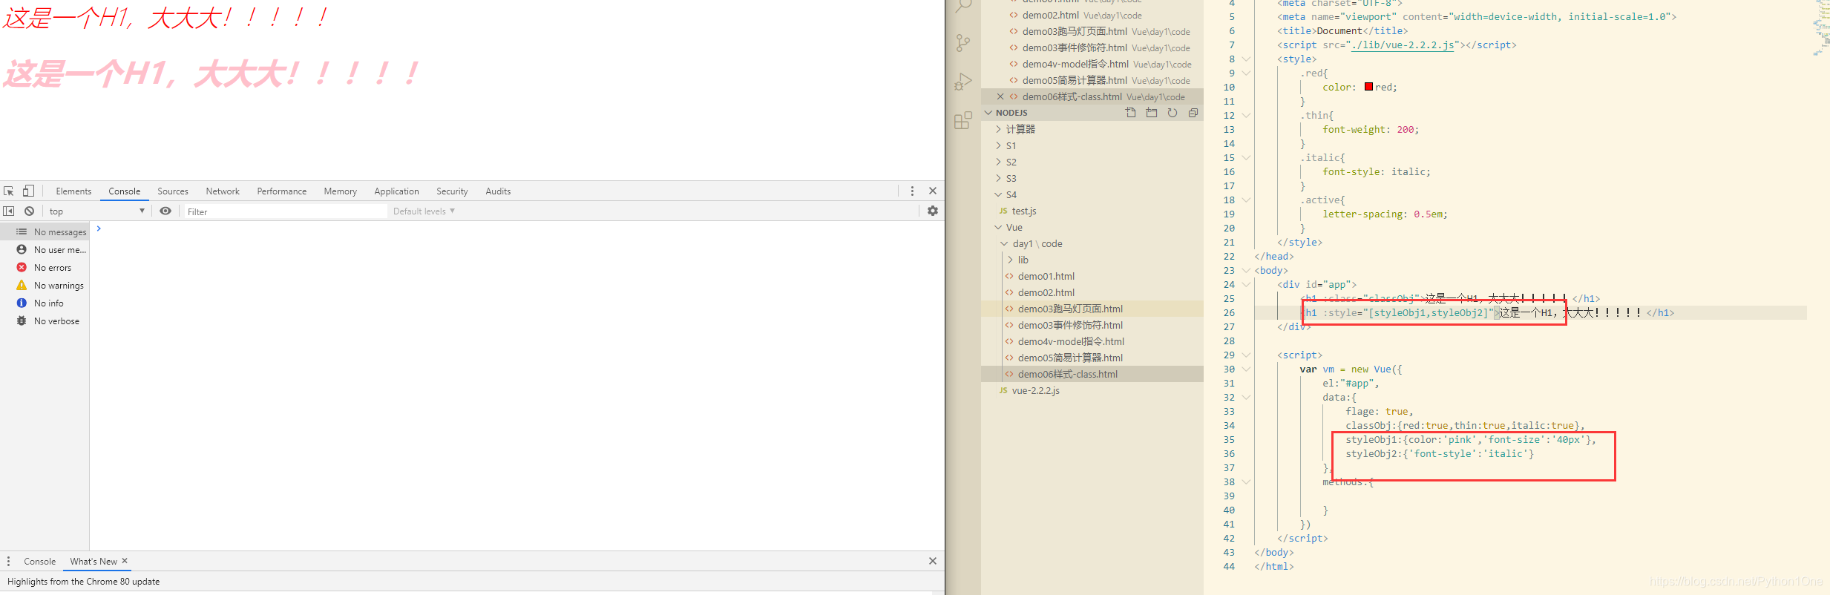
Task: Close the DevTools panel
Action: [x=933, y=191]
